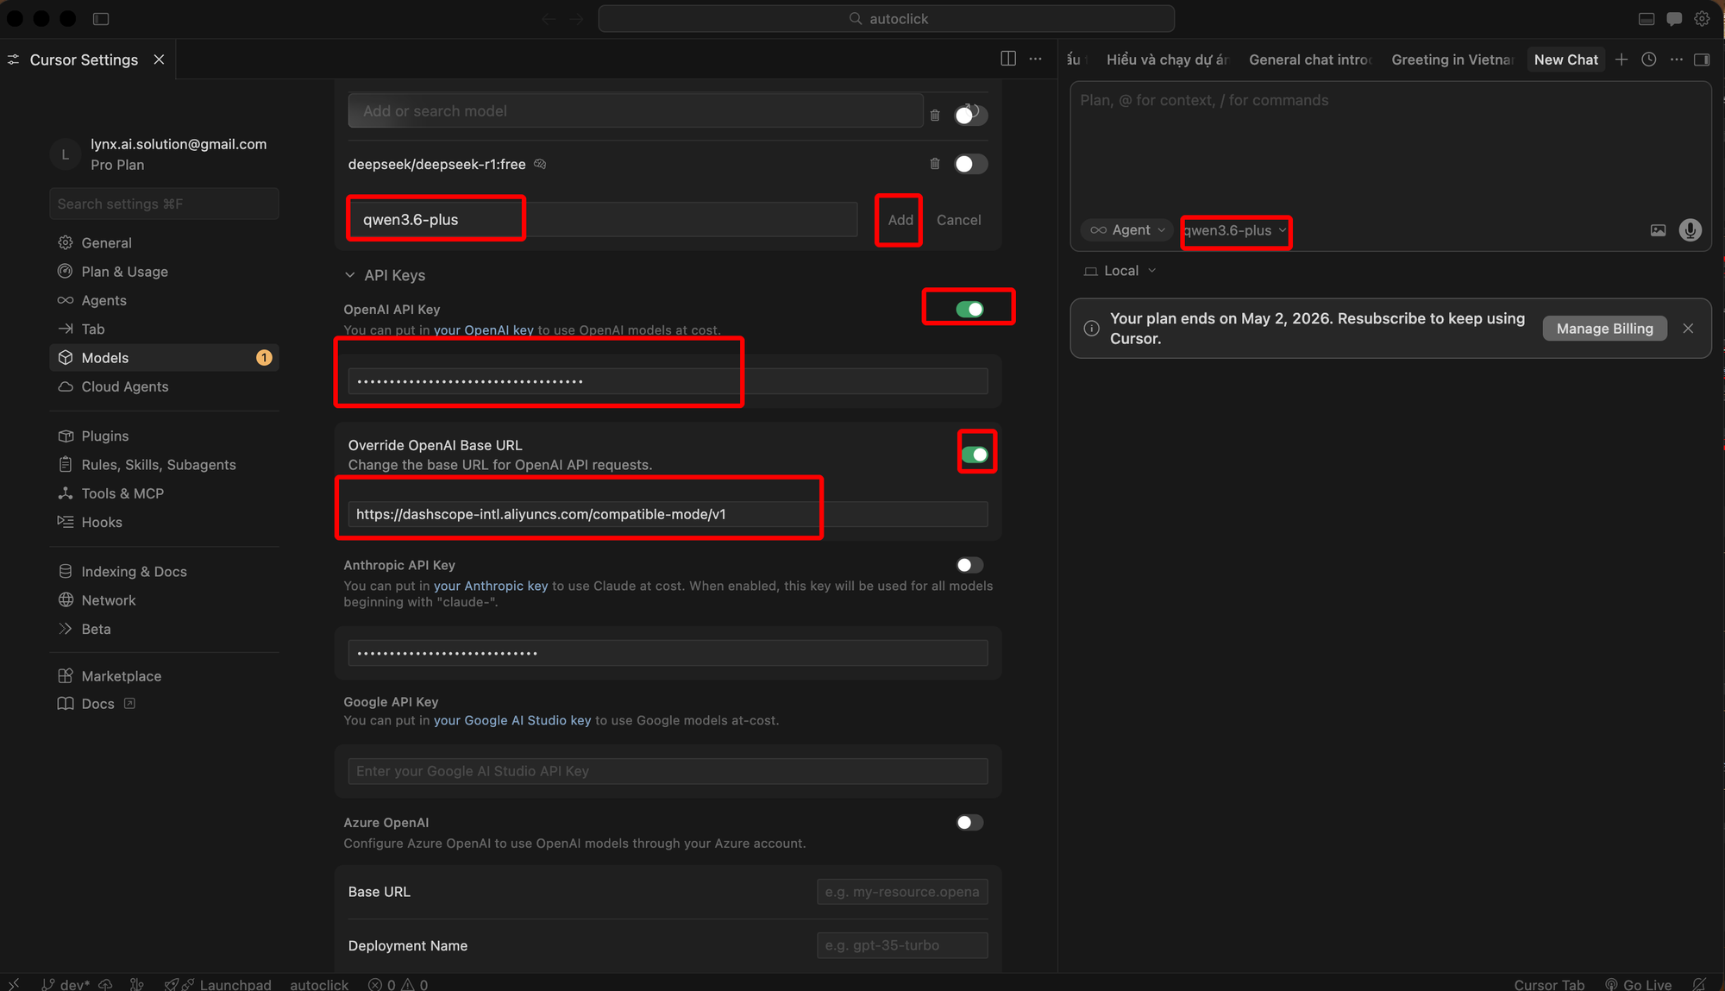
Task: Show errors and warnings count
Action: tap(398, 984)
